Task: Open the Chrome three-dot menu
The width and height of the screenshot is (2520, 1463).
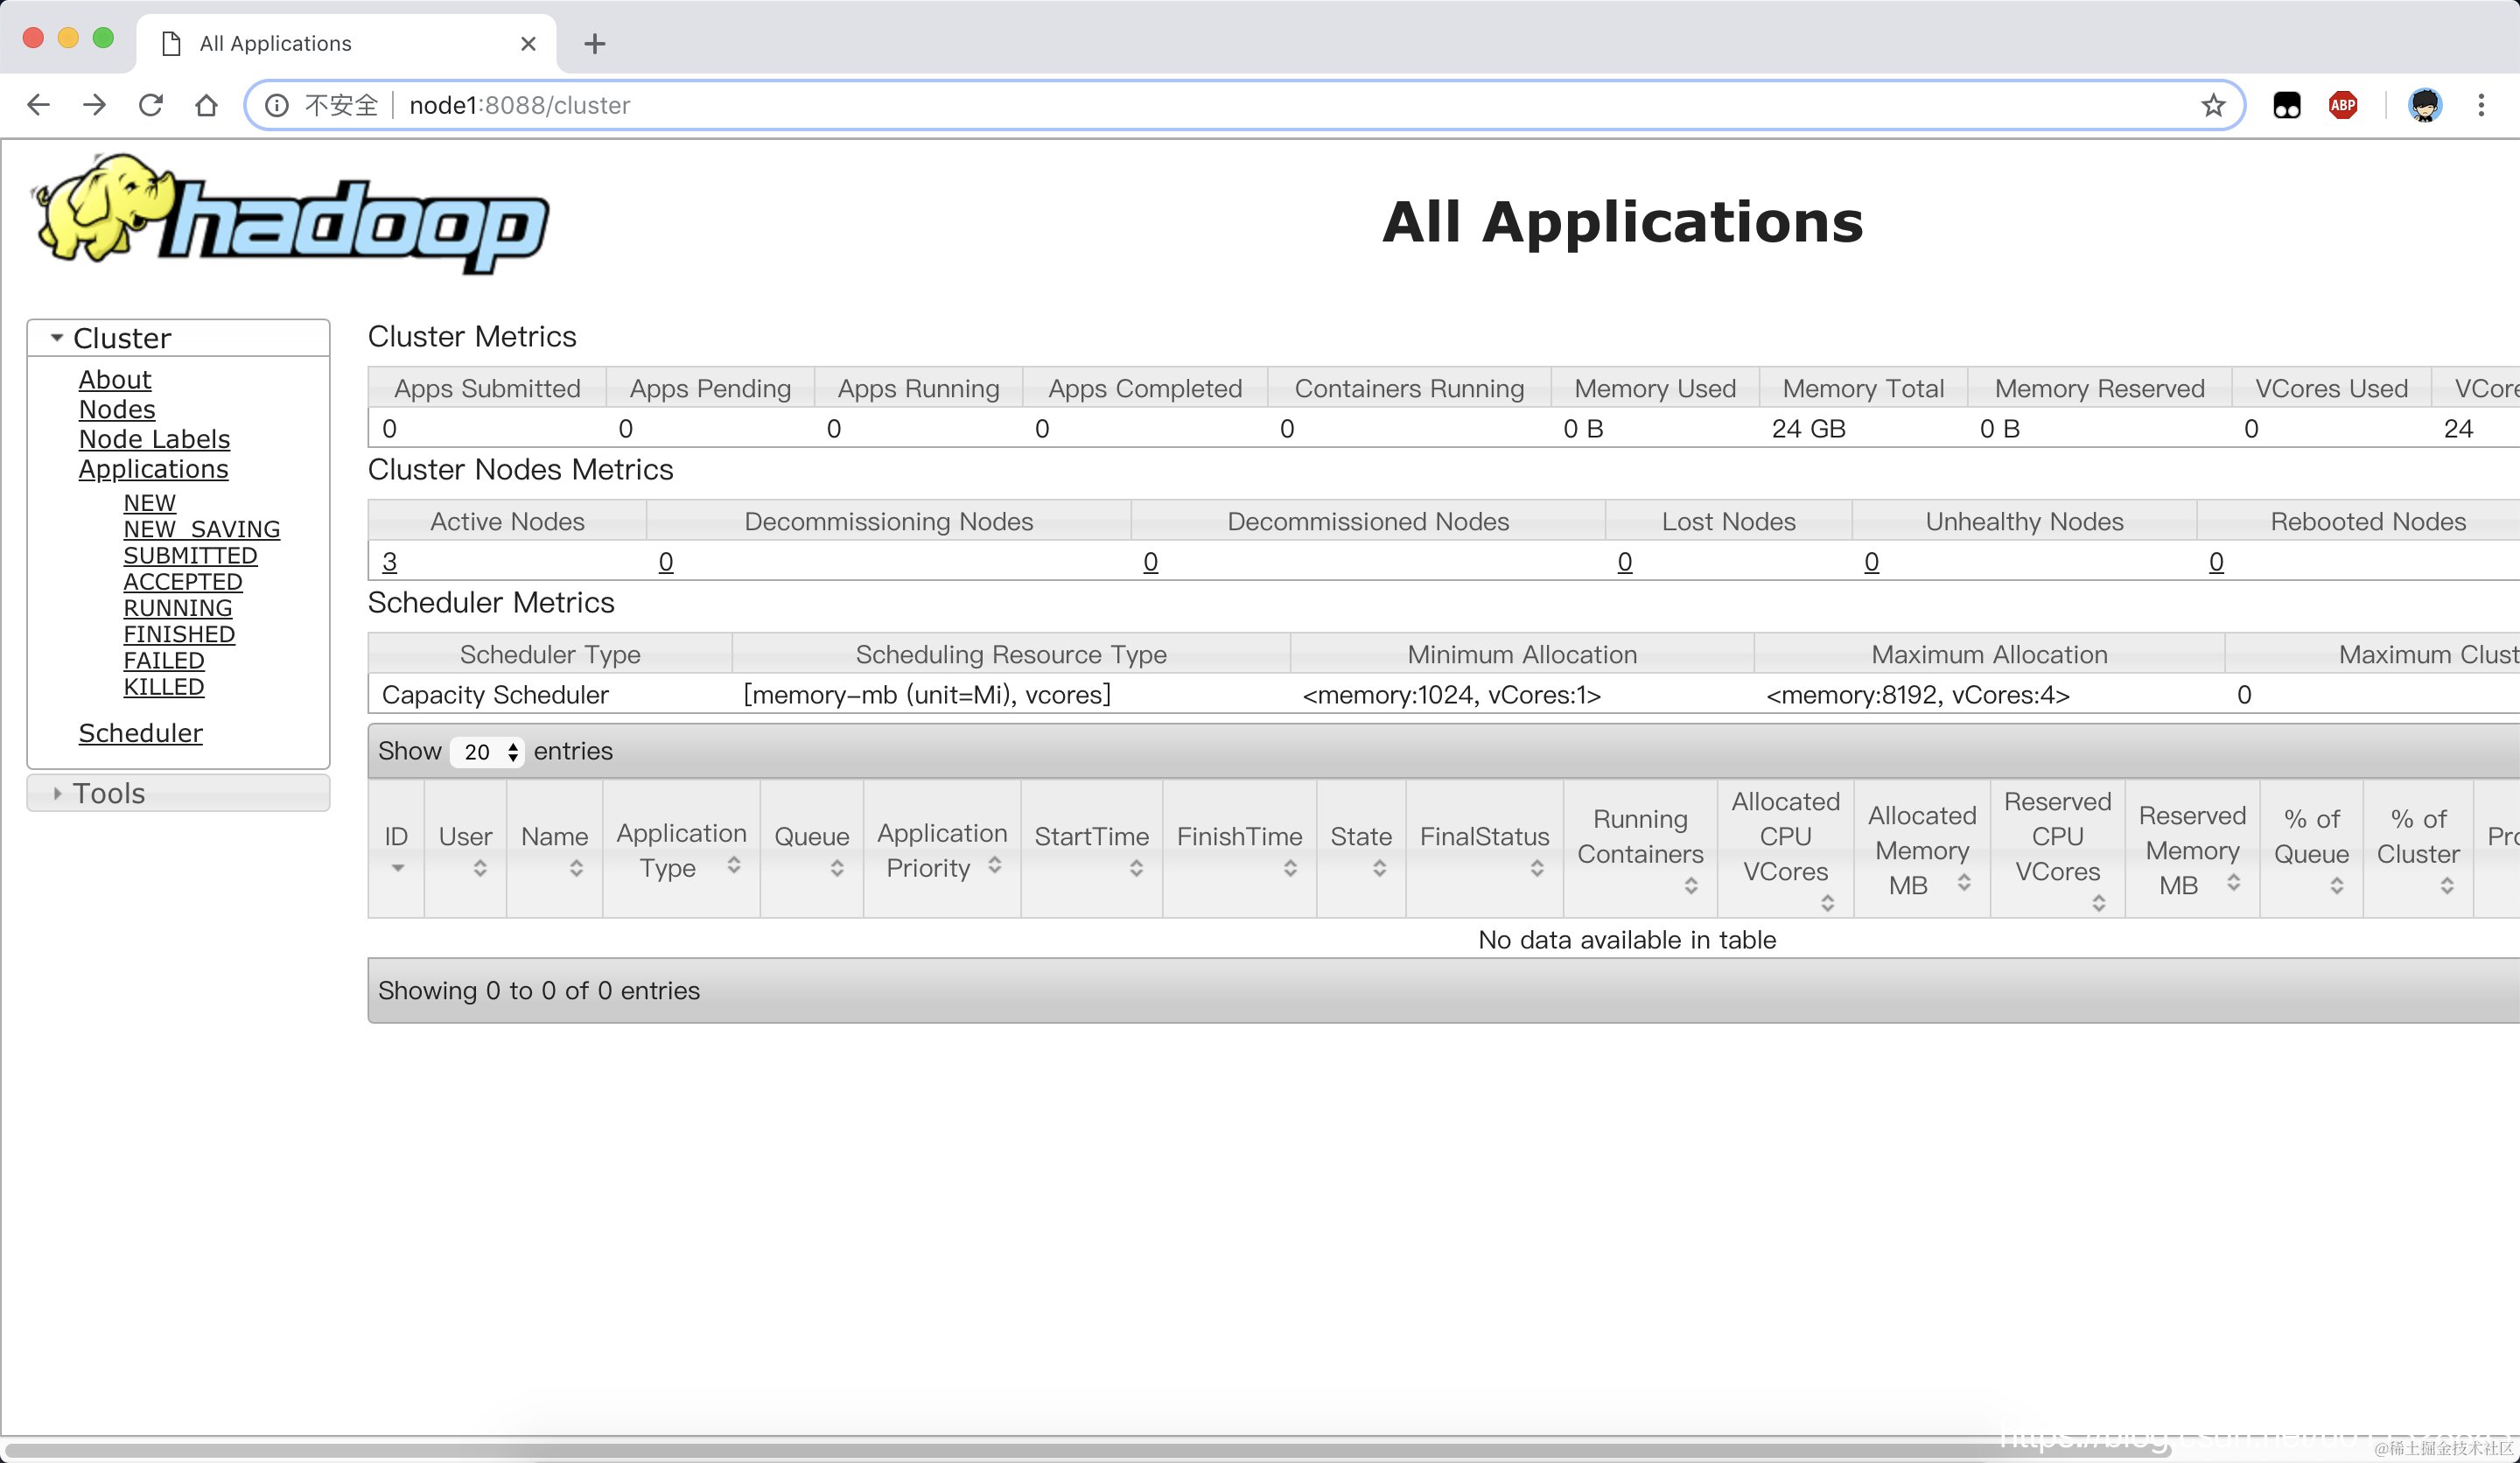Action: (2481, 105)
